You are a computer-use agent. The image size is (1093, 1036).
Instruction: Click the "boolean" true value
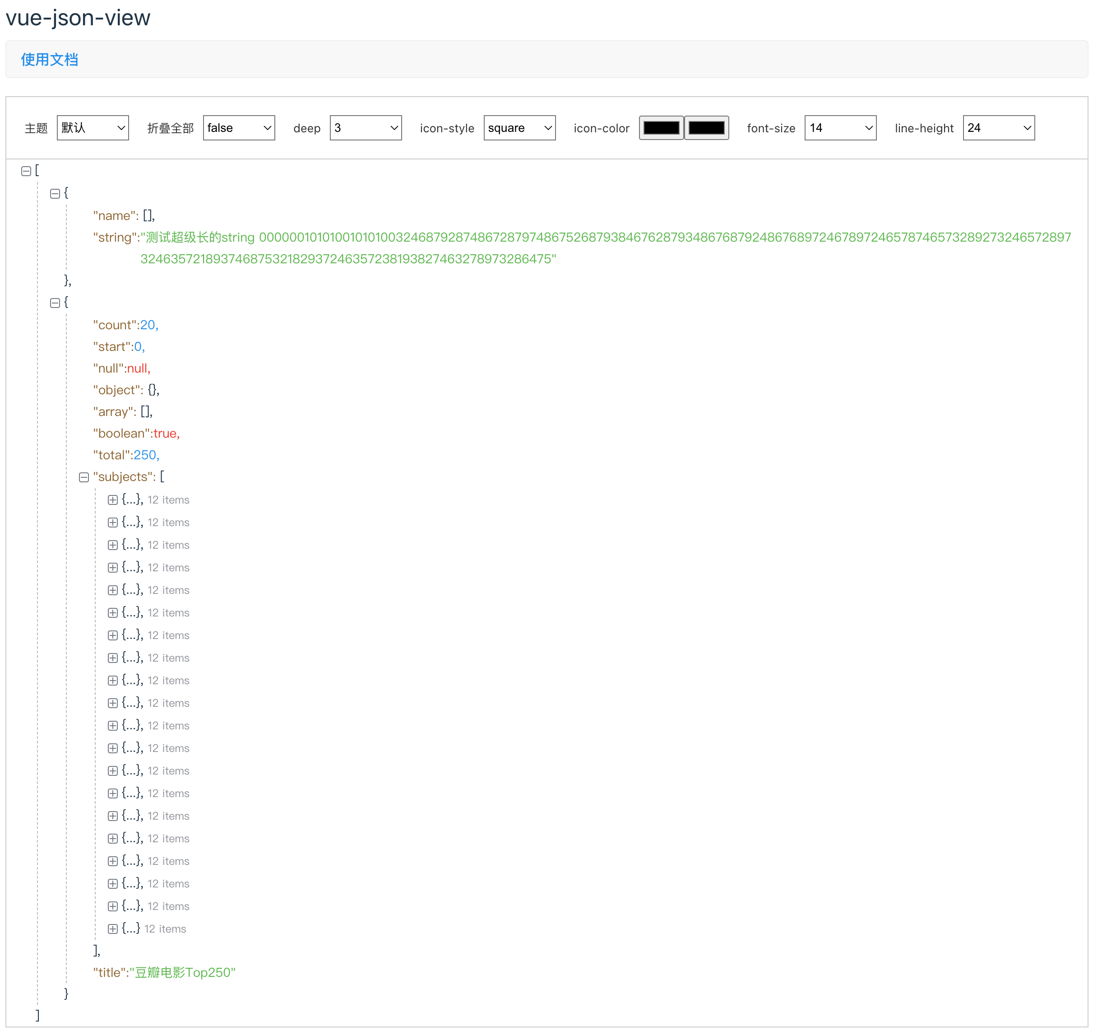tap(166, 434)
